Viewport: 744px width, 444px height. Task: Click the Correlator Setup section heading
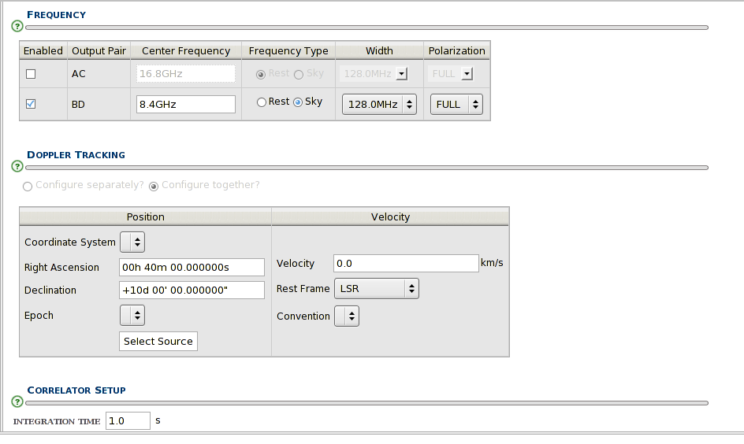pyautogui.click(x=76, y=390)
